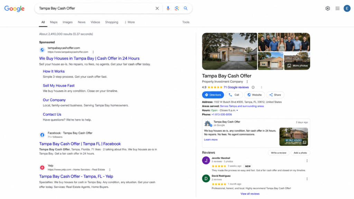
Task: Open the Our Company sitelink
Action: point(54,100)
